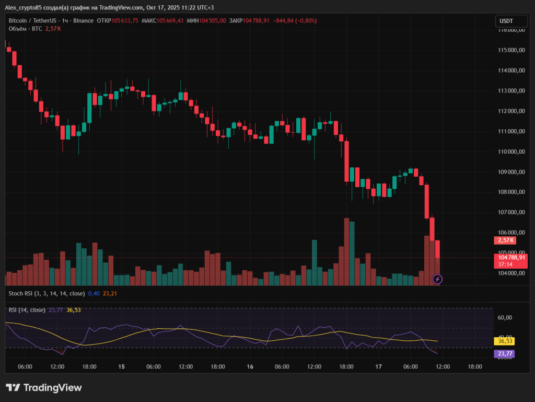The height and width of the screenshot is (402, 535).
Task: Open the USDT currency selector
Action: coord(506,21)
